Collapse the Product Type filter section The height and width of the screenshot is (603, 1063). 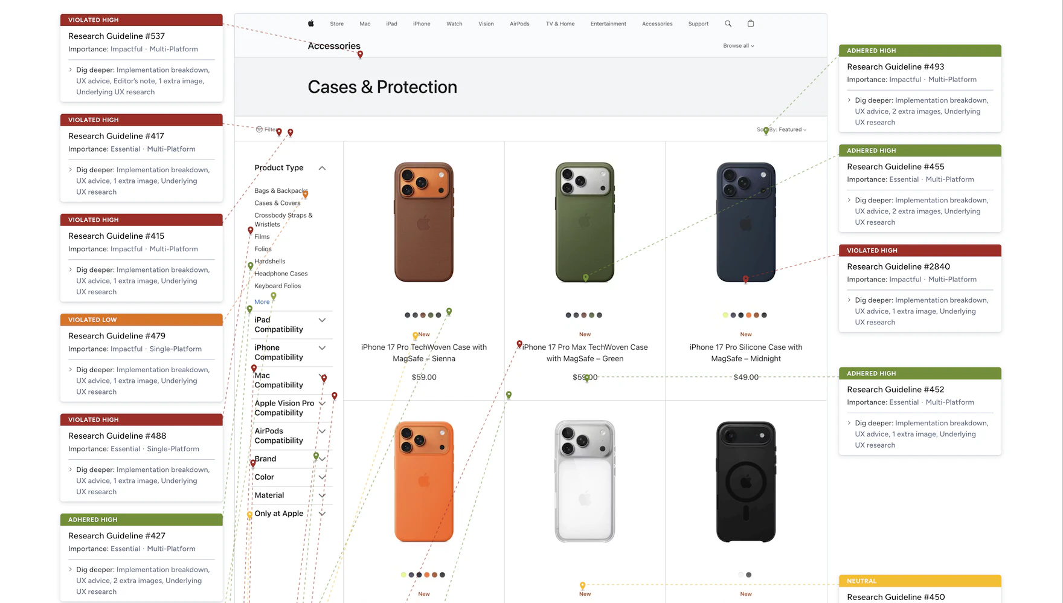coord(322,168)
